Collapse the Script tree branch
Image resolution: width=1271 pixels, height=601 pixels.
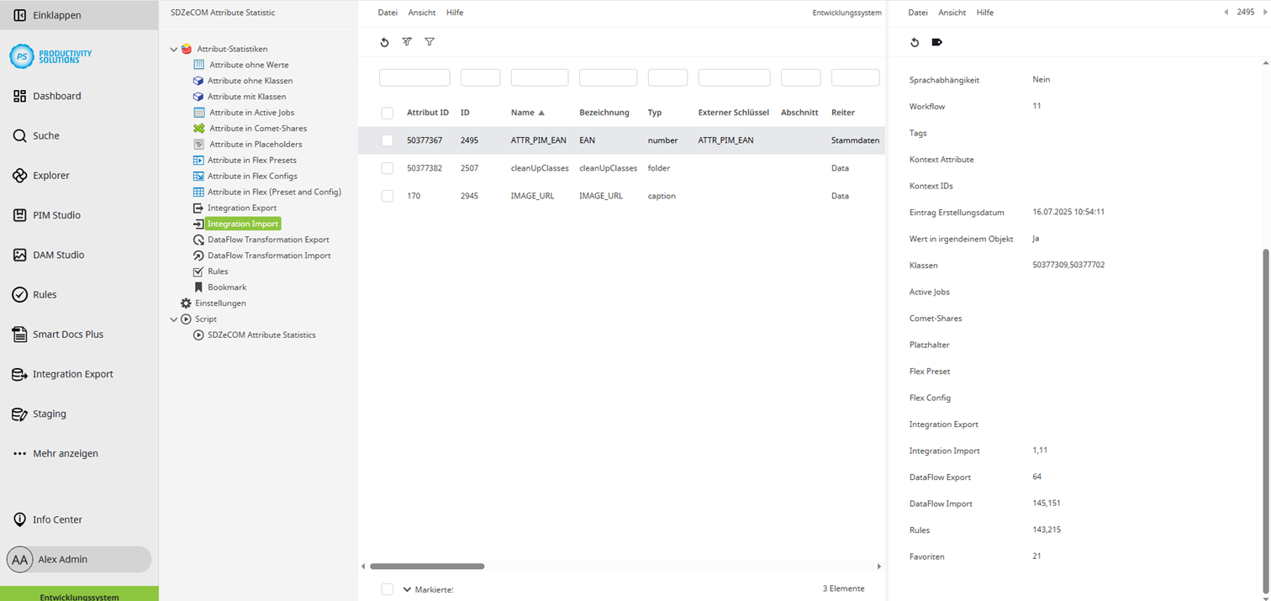[174, 319]
